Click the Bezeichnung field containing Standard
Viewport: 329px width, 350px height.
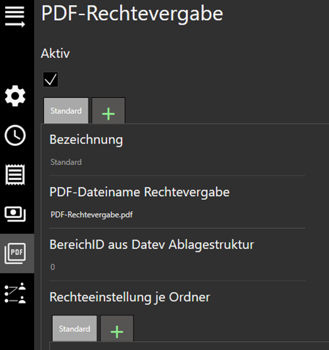[x=177, y=162]
